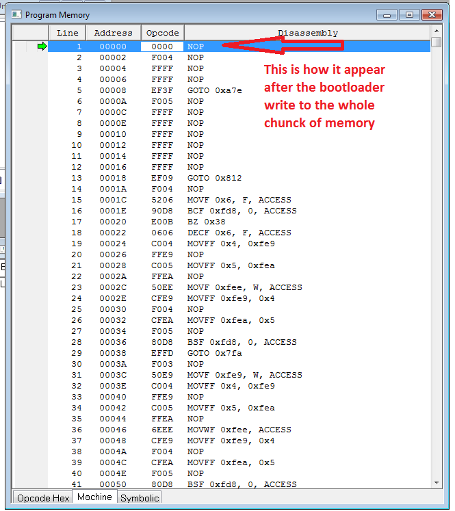455x511 pixels.
Task: Click the scrollbar up arrow
Action: coord(437,32)
